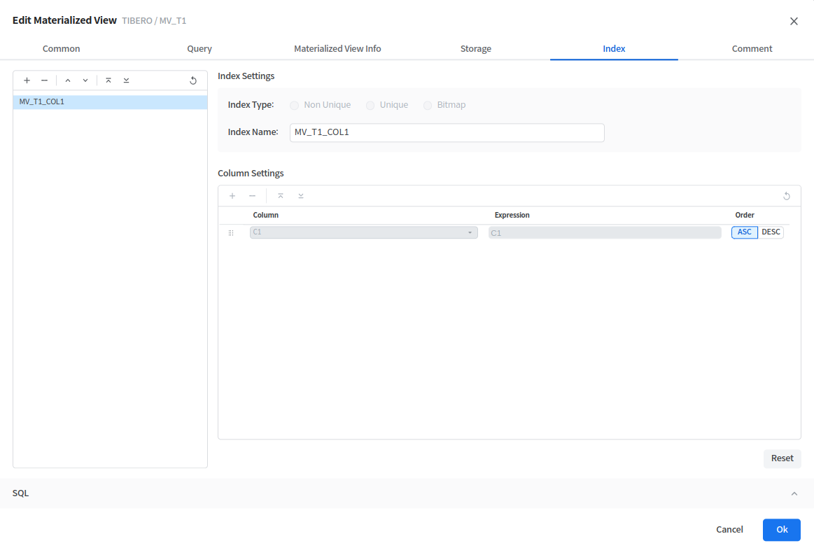Click drag handle of C1 column row
Image resolution: width=814 pixels, height=555 pixels.
tap(231, 233)
